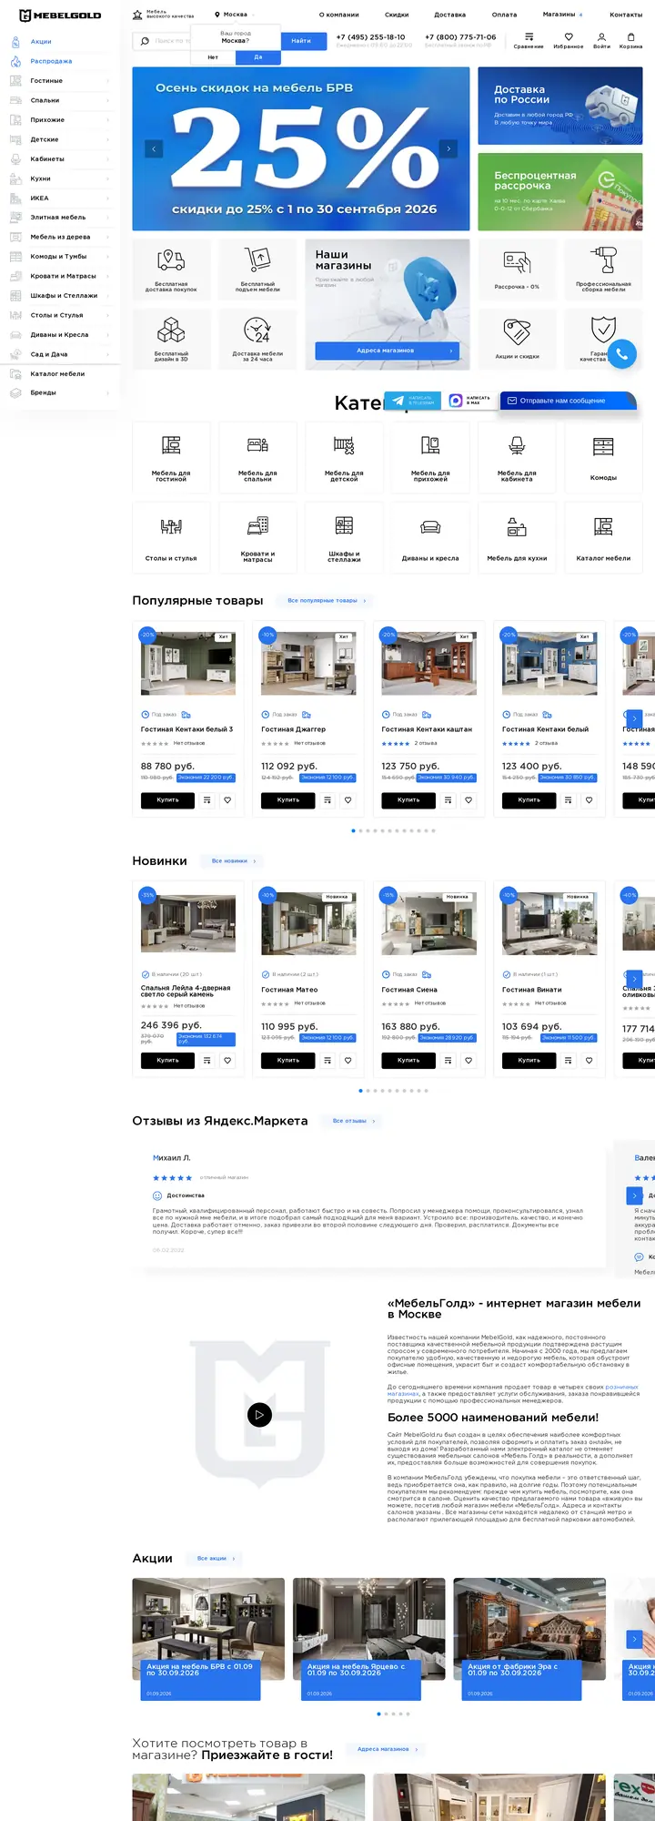Open Комоды category icon
The height and width of the screenshot is (1821, 655).
(603, 446)
